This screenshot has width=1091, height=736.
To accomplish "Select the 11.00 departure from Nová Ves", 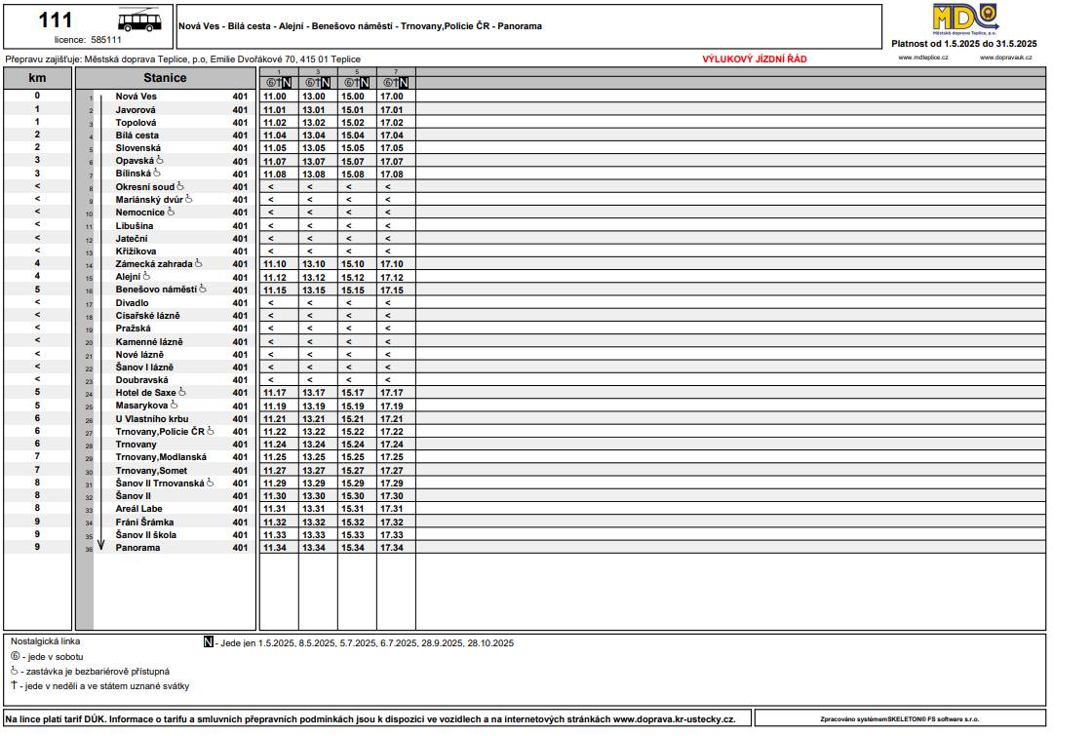I will click(x=275, y=97).
